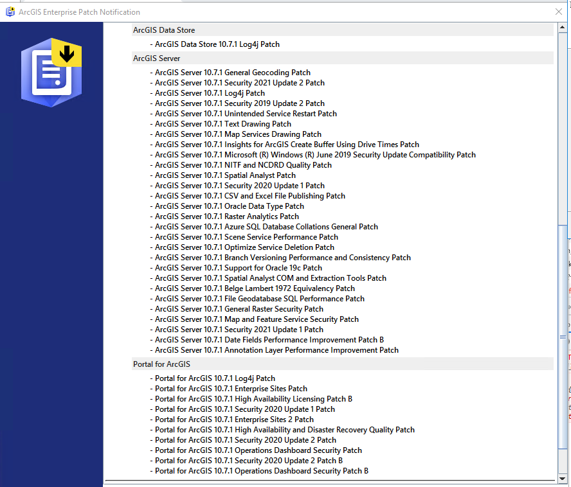Select Unintended Service Restart Patch entry

point(244,114)
